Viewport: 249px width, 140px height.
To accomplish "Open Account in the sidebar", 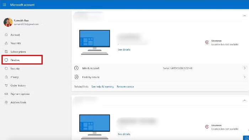I will [x=15, y=35].
